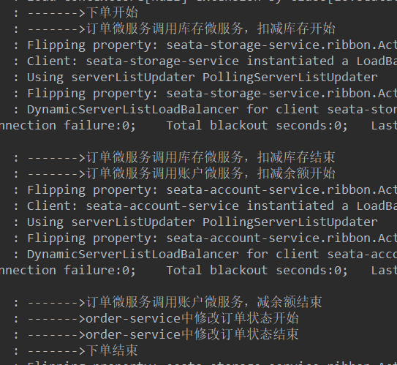
Task: Select the '下单结束' log line
Action: [76, 351]
